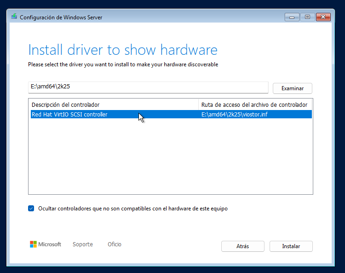Click 'Ruta de acceso del archivo' column header

254,105
